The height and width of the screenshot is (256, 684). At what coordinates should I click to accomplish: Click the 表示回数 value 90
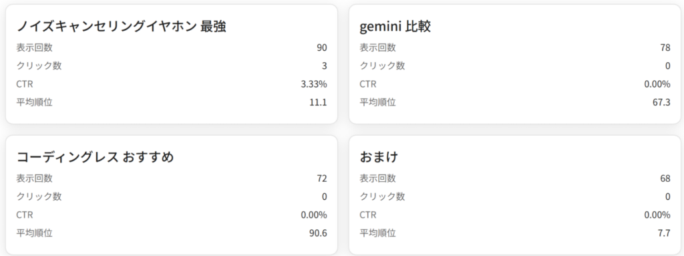point(322,47)
